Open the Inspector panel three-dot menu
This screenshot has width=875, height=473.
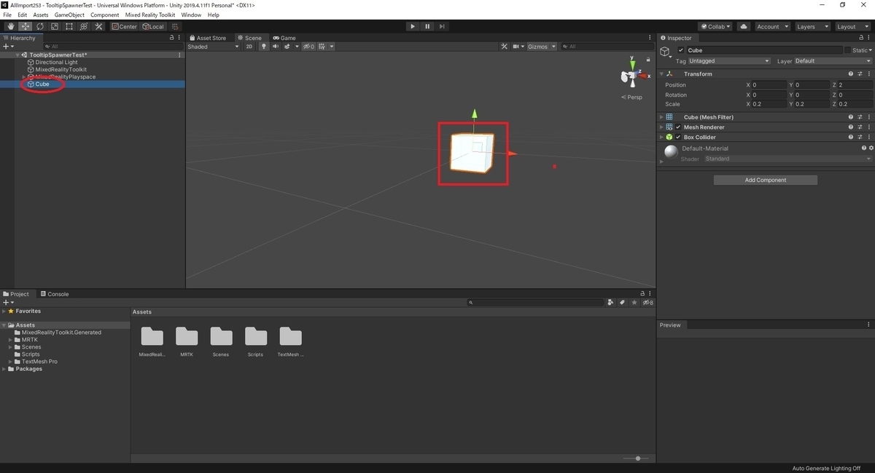pyautogui.click(x=868, y=38)
